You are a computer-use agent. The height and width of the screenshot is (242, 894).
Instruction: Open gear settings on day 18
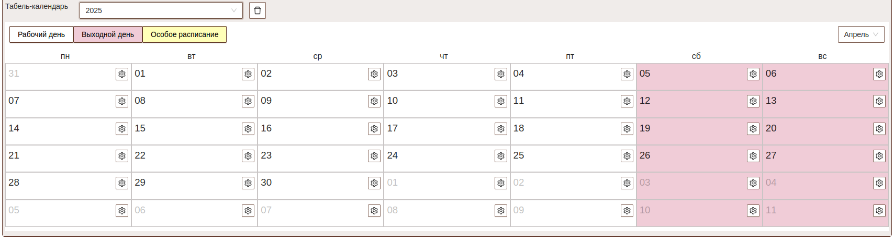pyautogui.click(x=627, y=129)
